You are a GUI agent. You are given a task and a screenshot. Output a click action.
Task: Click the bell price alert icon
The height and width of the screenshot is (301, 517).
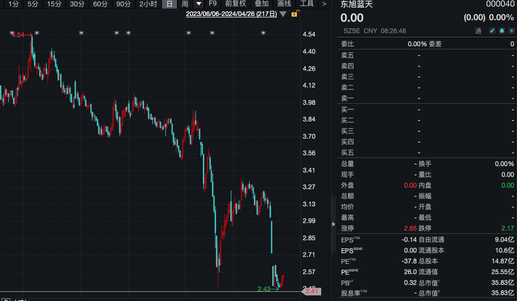pos(502,31)
